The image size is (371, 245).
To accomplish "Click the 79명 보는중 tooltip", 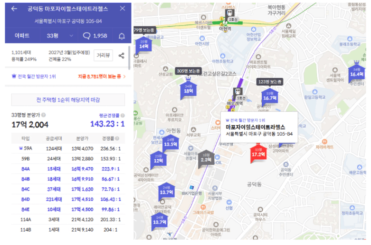I will point(144,30).
